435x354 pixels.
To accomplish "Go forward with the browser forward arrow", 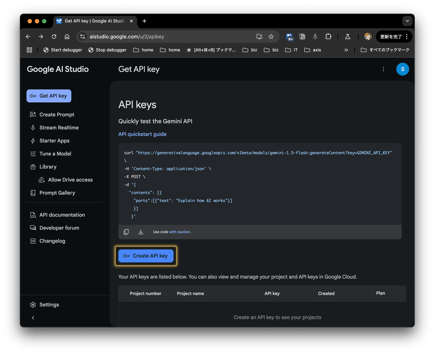I will click(x=41, y=37).
